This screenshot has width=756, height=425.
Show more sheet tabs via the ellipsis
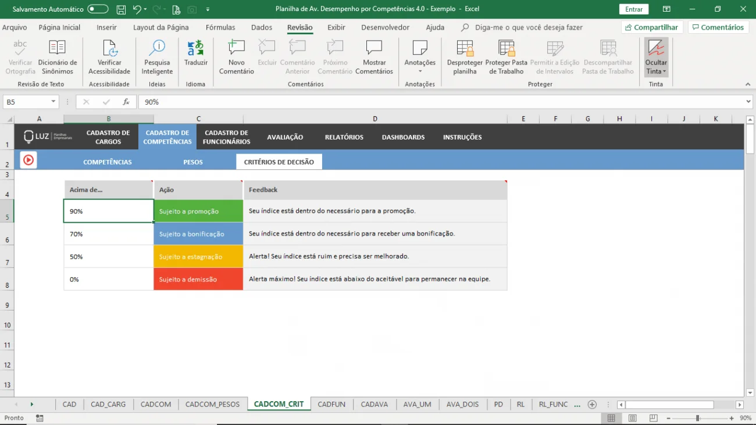(x=577, y=404)
